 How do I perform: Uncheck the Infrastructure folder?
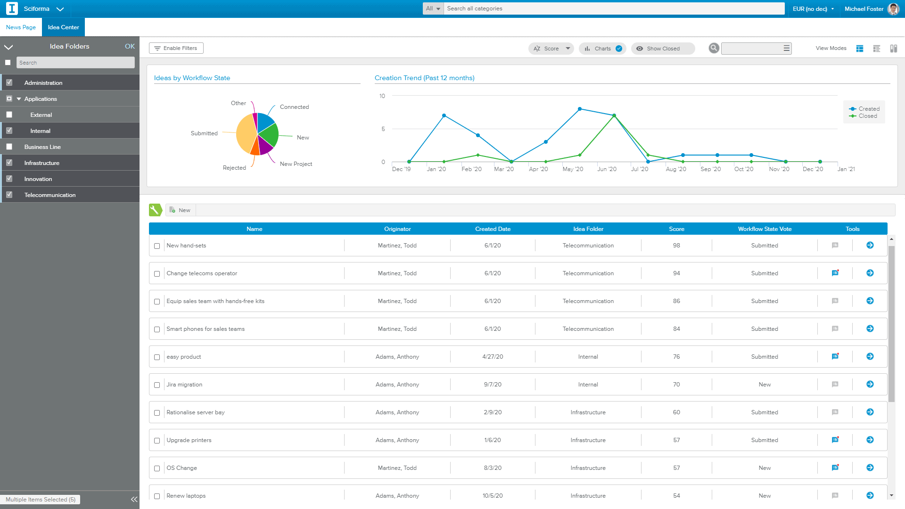(9, 163)
